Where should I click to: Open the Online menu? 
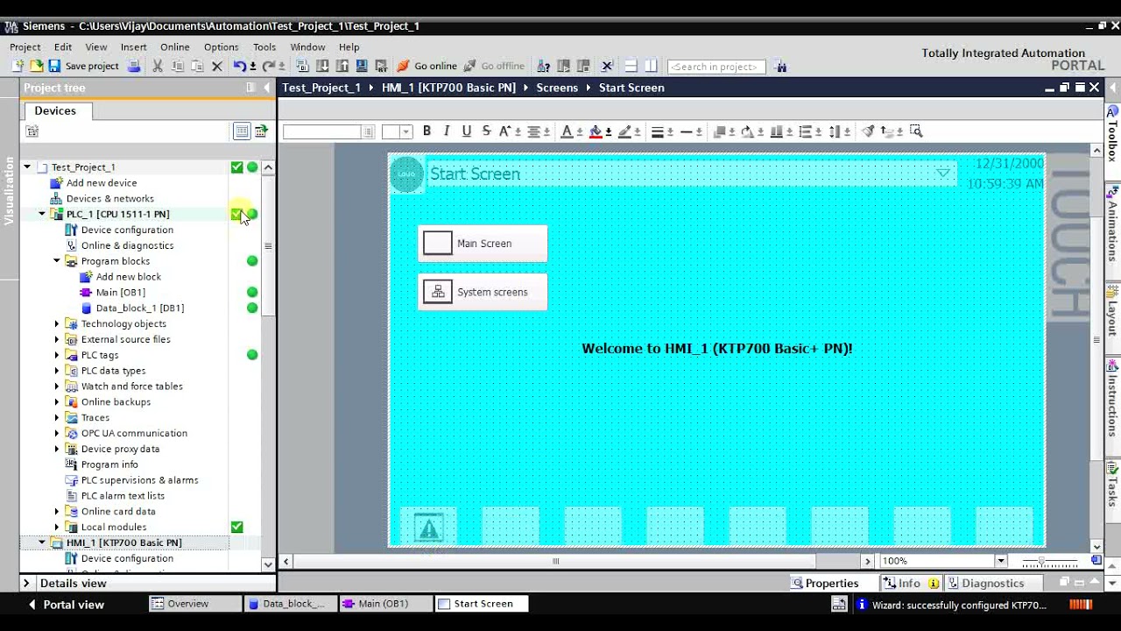(x=175, y=47)
